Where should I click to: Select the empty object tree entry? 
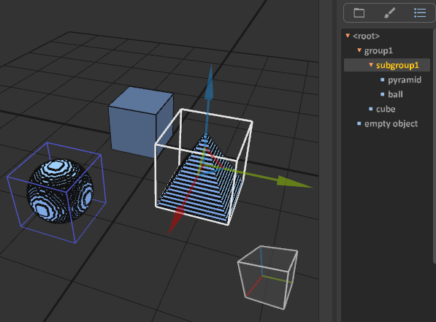(391, 123)
